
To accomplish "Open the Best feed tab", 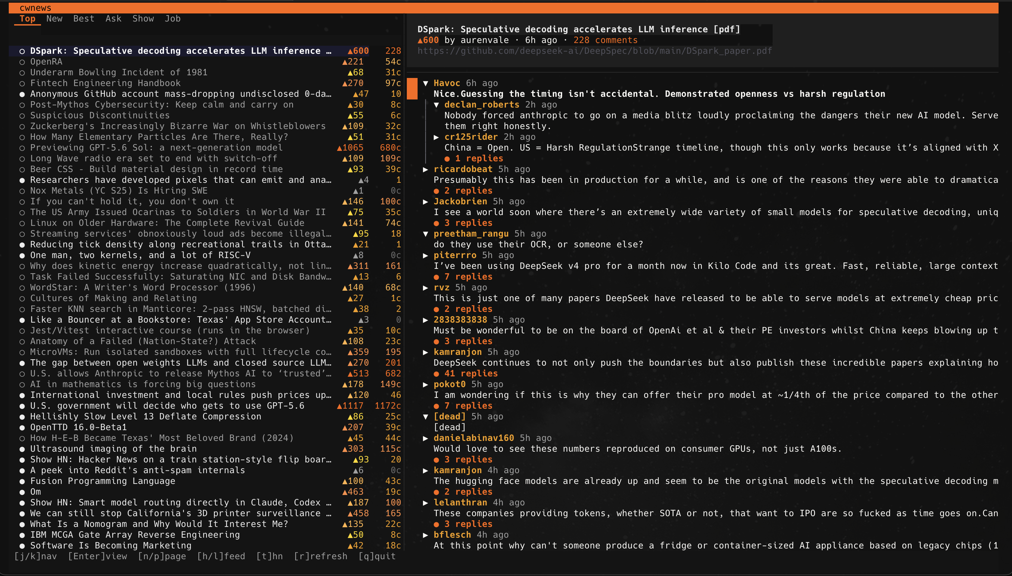I will 83,18.
